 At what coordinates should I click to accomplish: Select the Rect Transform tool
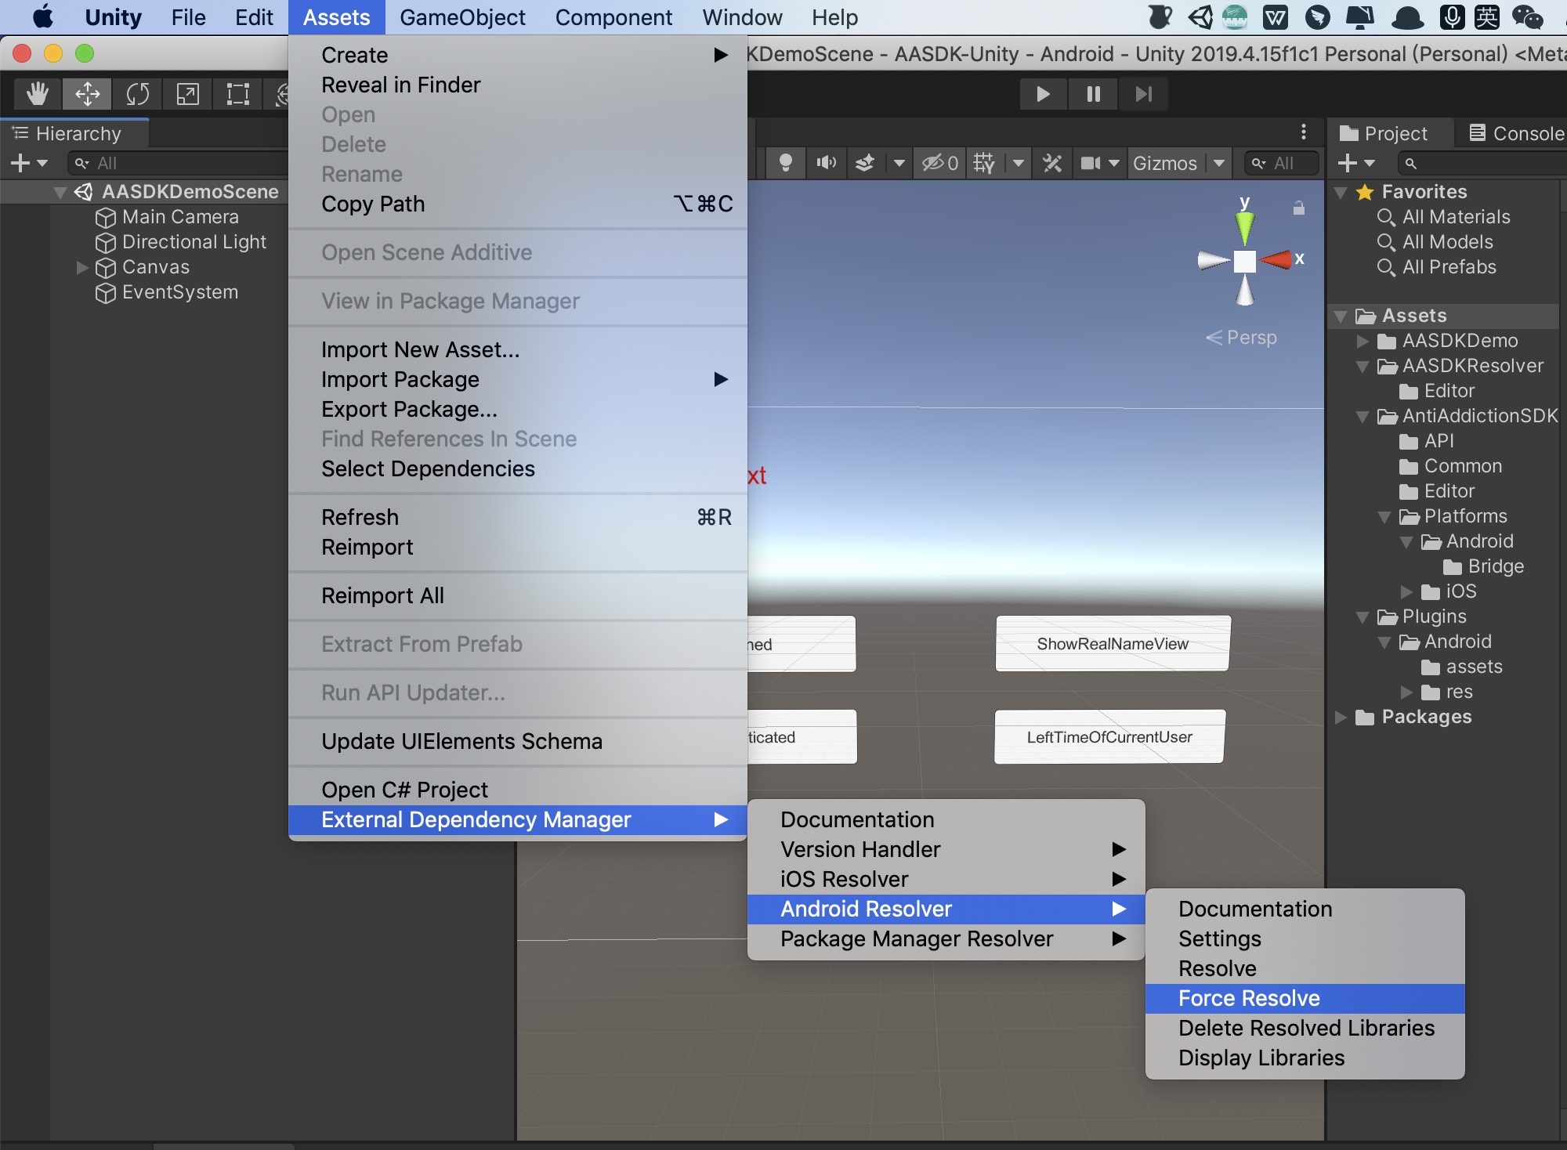click(x=237, y=94)
